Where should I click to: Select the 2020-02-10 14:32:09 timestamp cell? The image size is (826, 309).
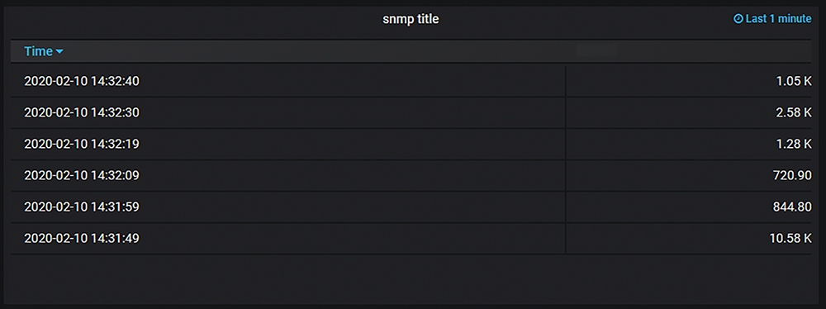click(287, 176)
